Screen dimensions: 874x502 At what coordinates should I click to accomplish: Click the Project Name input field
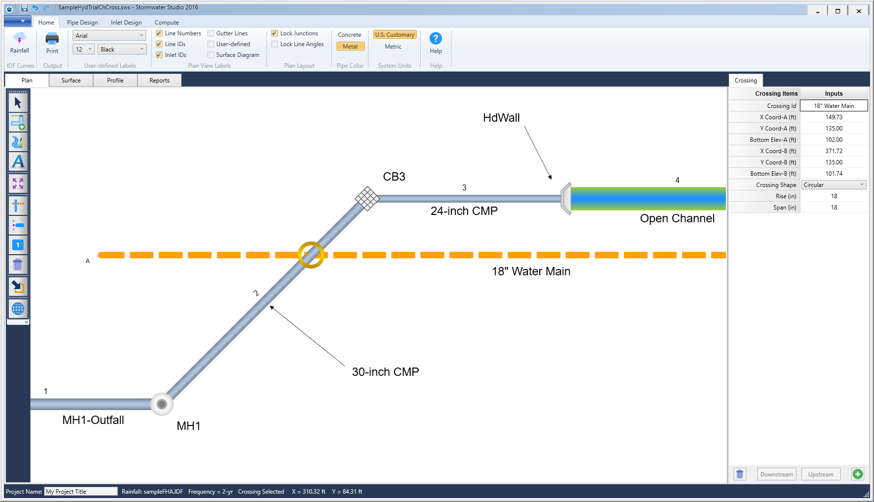(x=80, y=491)
